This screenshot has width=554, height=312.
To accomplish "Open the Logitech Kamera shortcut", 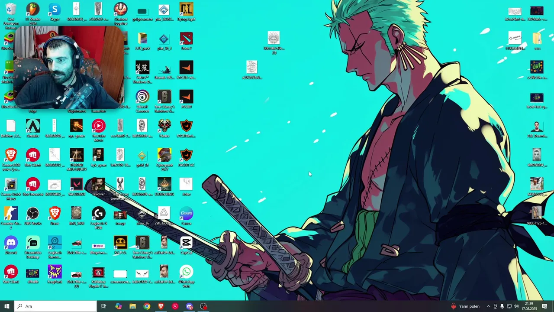I will pos(55,247).
